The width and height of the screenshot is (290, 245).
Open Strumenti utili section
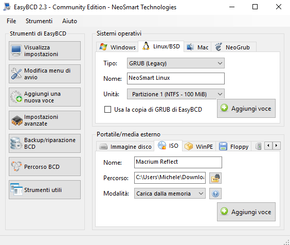tap(45, 189)
